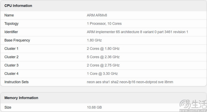Click the Base Frequency label

17,40
